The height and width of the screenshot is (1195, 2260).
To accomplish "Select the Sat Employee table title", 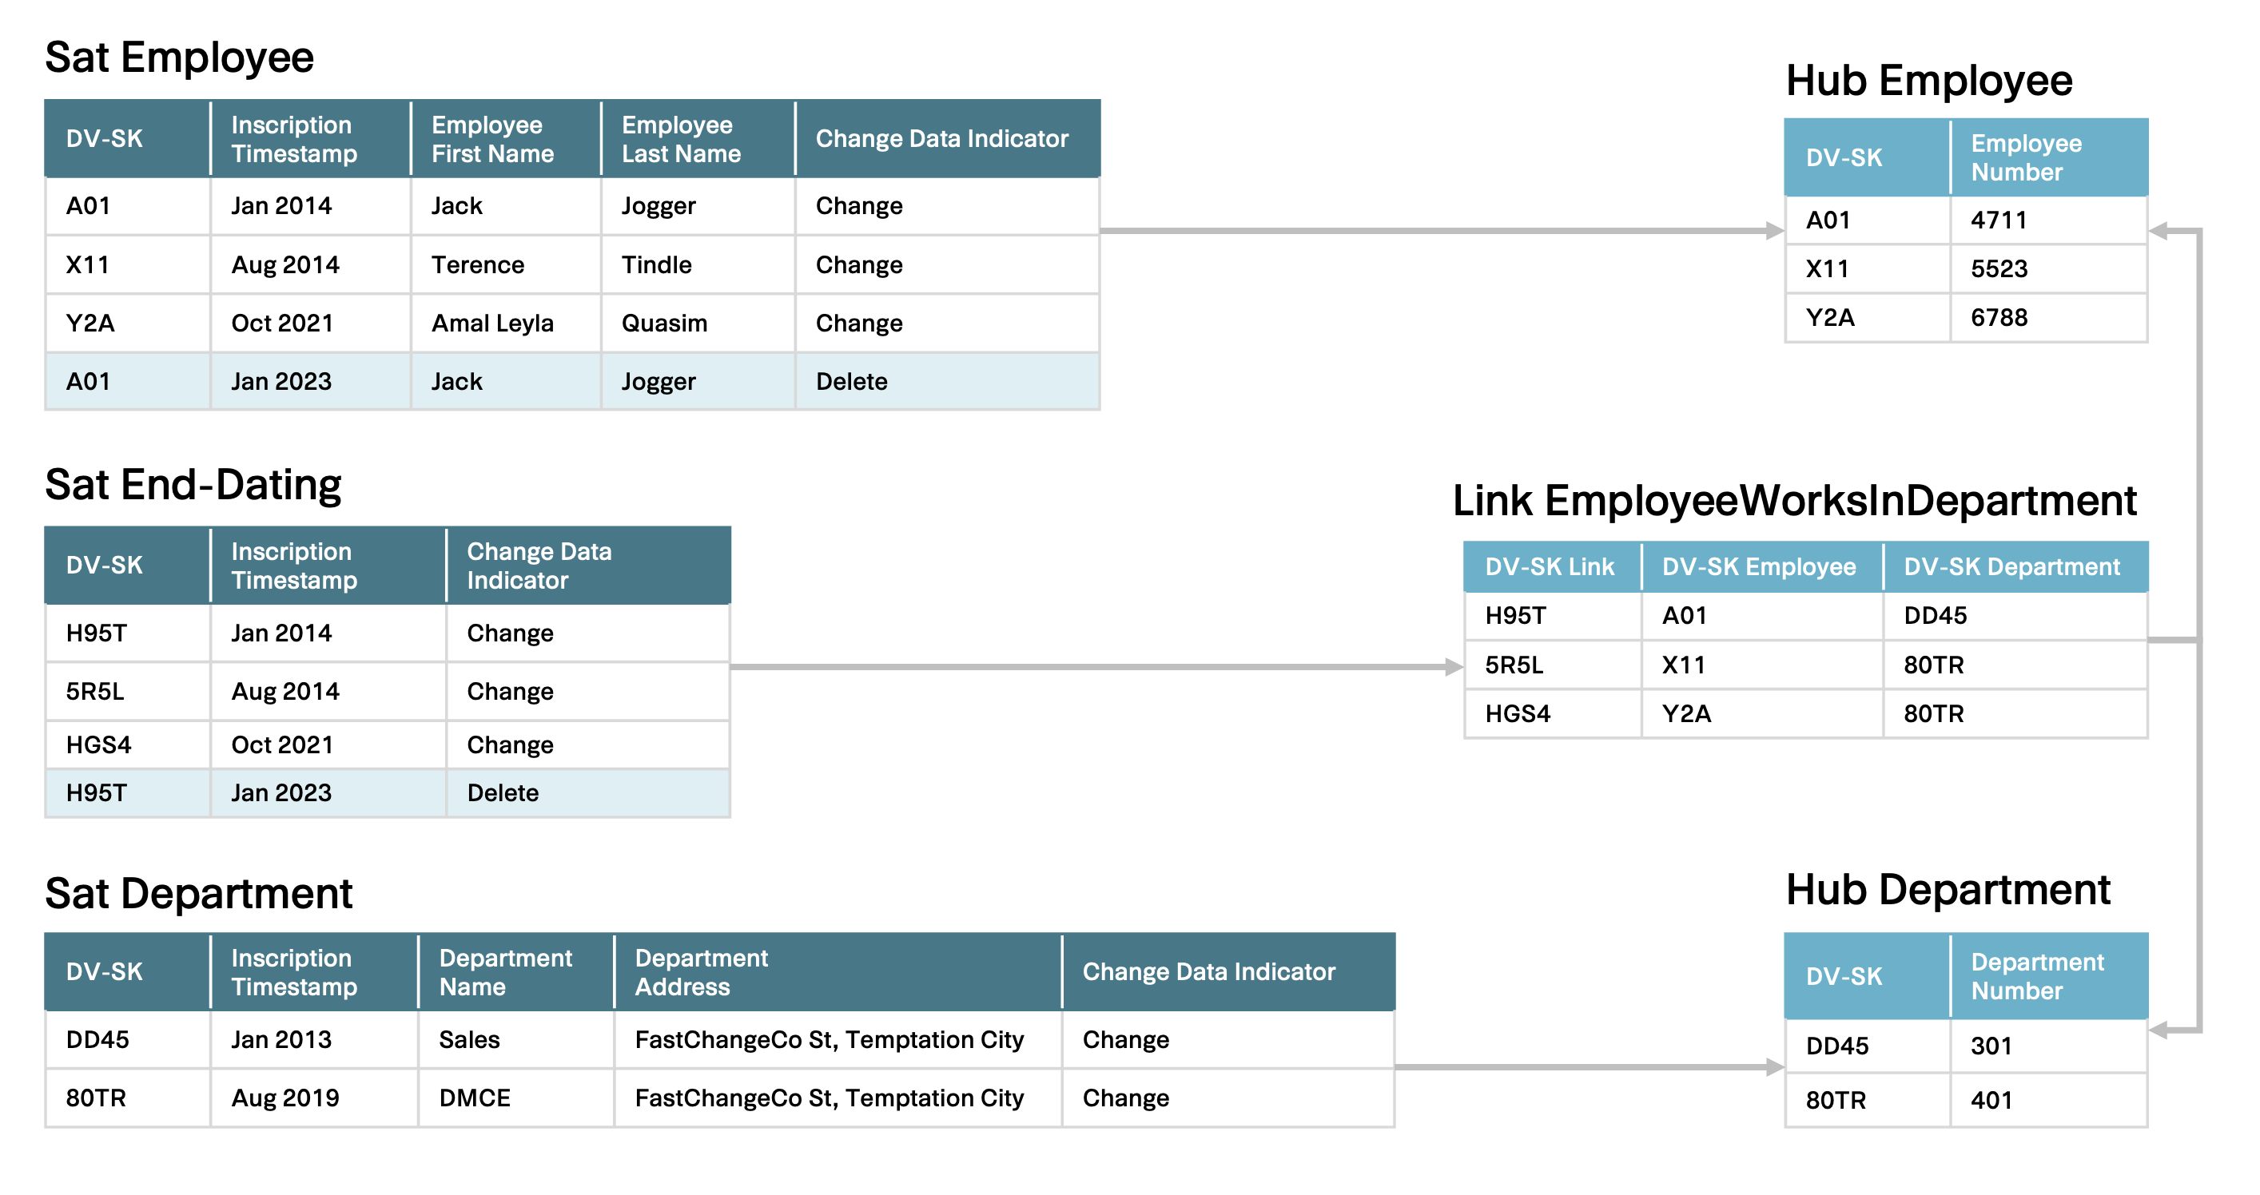I will pos(180,58).
